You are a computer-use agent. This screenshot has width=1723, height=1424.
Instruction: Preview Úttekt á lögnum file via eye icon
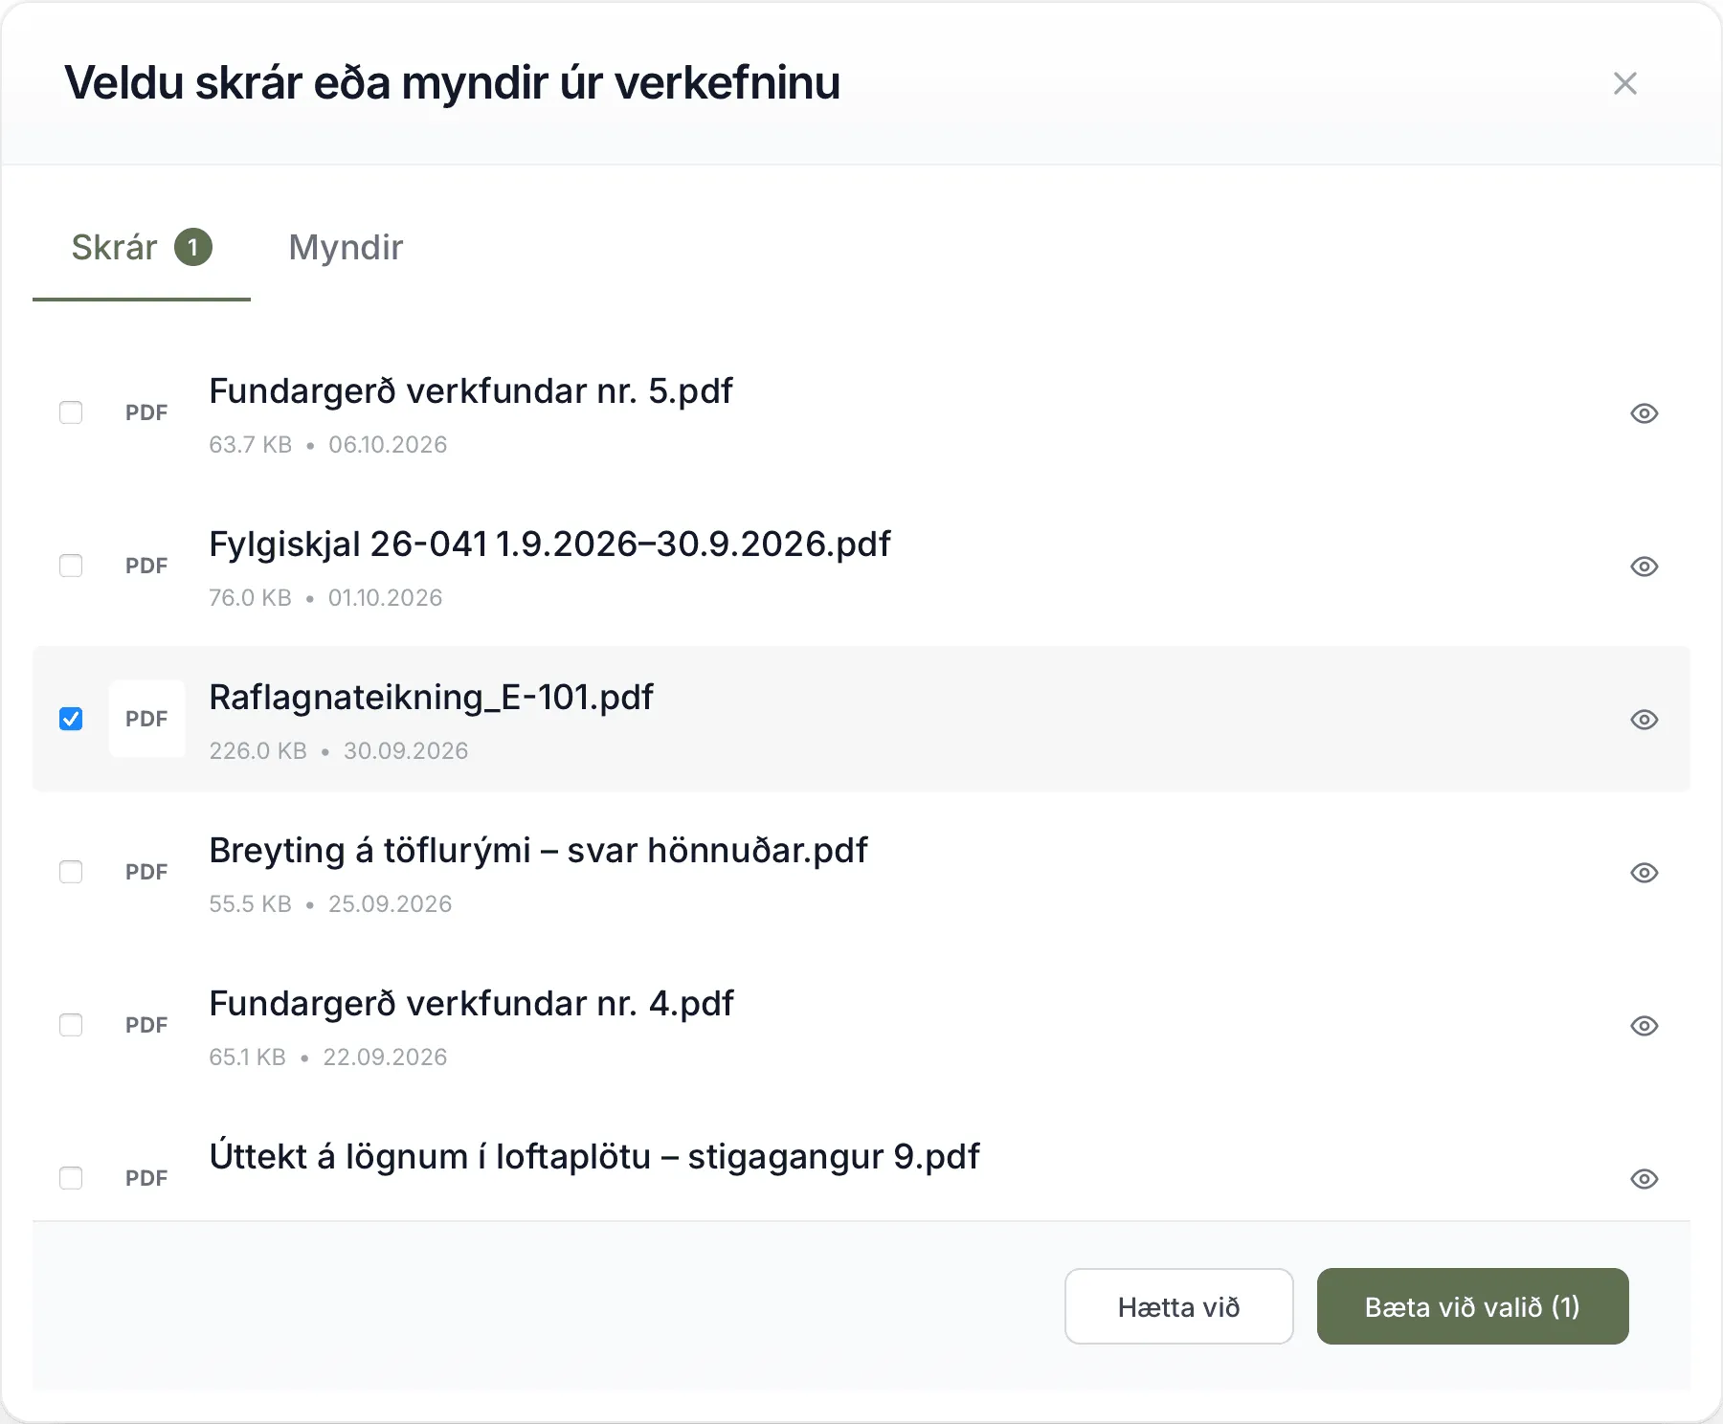[1644, 1179]
